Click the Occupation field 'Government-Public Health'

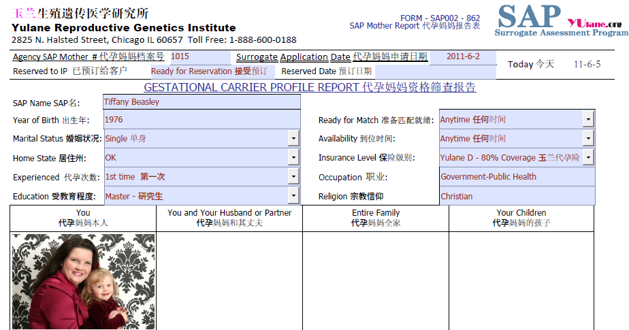517,177
